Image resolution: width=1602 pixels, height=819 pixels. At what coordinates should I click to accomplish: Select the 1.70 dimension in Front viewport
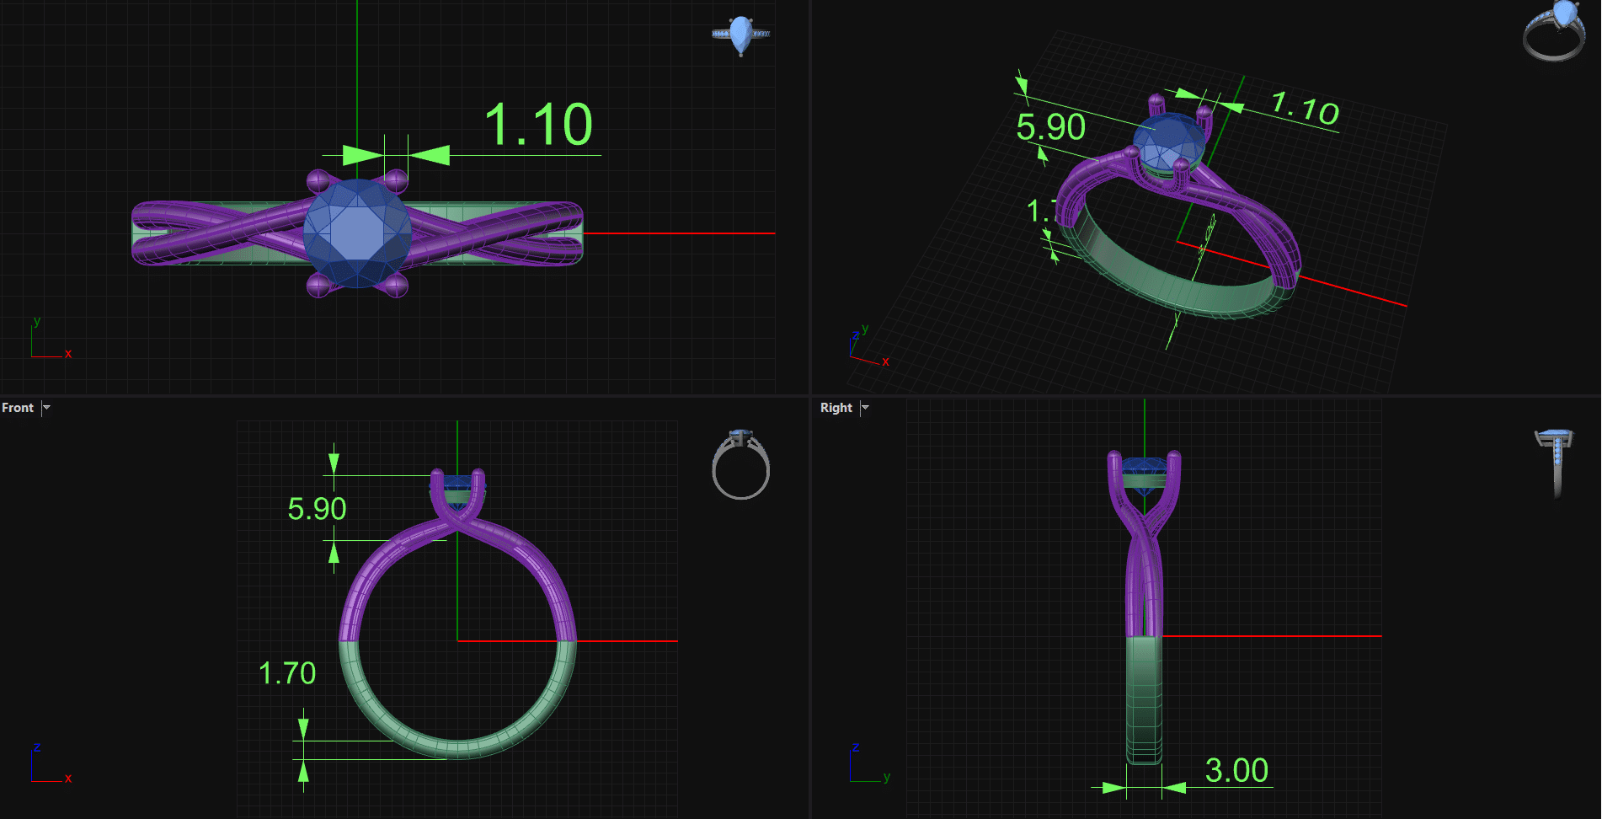tap(287, 673)
